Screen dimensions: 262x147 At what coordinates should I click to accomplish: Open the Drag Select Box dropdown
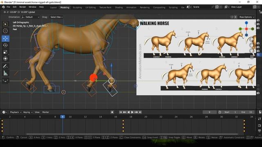point(56,17)
